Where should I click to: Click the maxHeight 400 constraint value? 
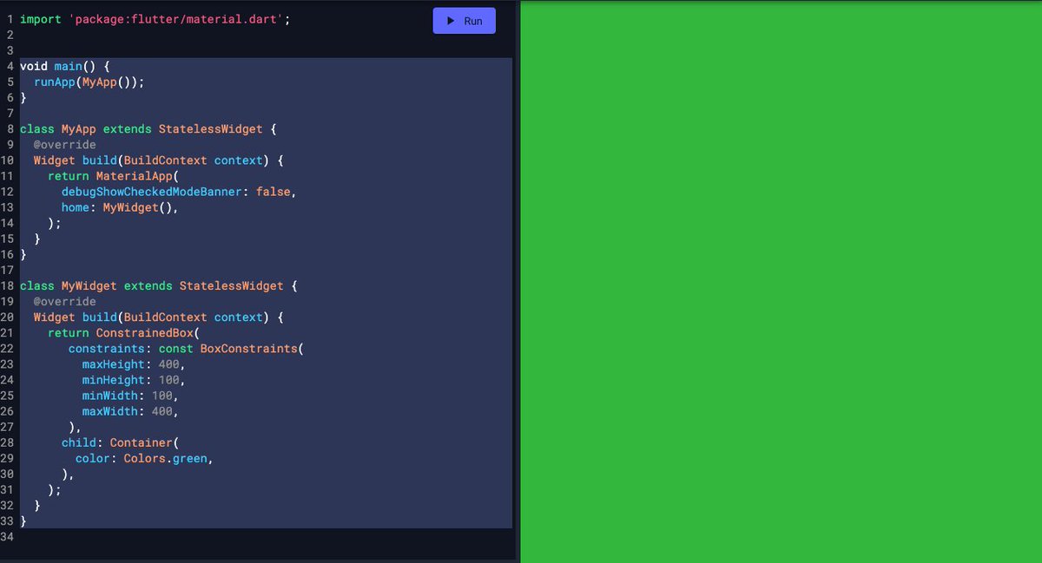168,363
